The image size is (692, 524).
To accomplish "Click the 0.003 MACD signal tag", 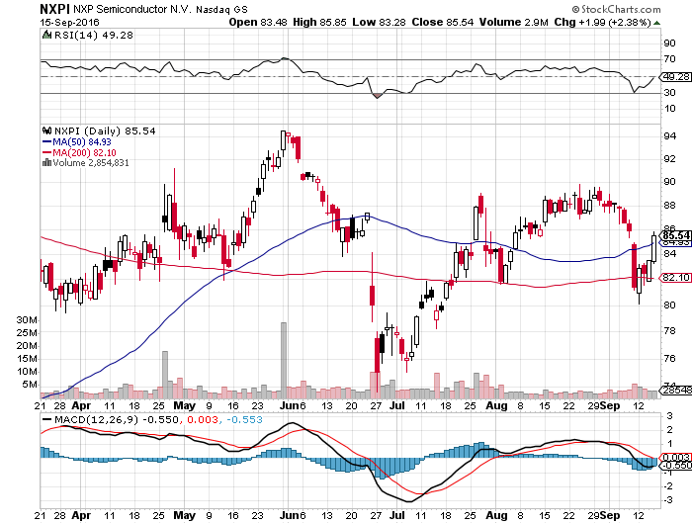I will [675, 458].
